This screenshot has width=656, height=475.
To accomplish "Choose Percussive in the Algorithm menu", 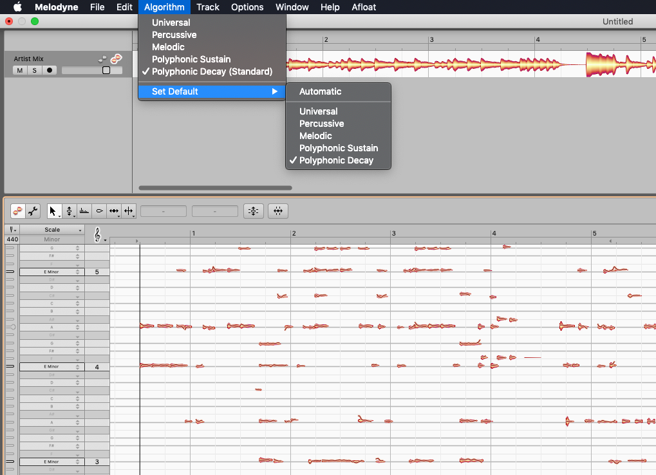I will pyautogui.click(x=212, y=35).
